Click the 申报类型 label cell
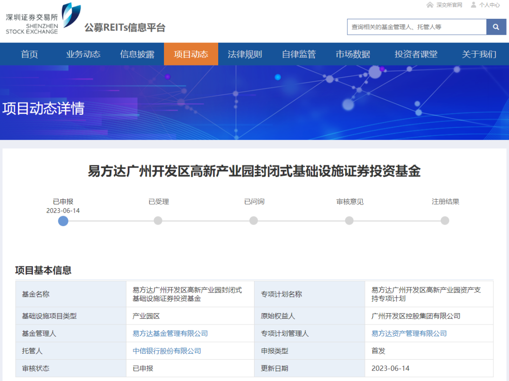 310,351
